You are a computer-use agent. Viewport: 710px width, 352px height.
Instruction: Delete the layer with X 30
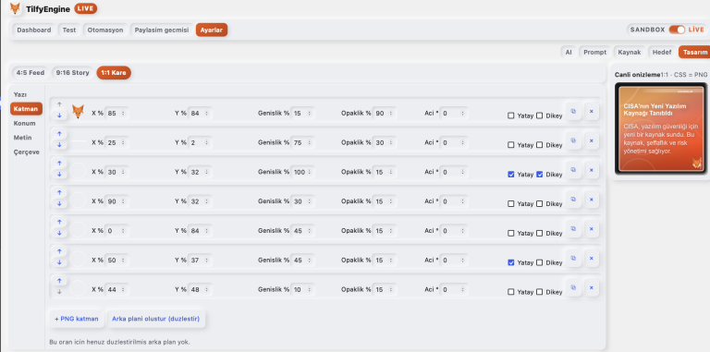(592, 170)
